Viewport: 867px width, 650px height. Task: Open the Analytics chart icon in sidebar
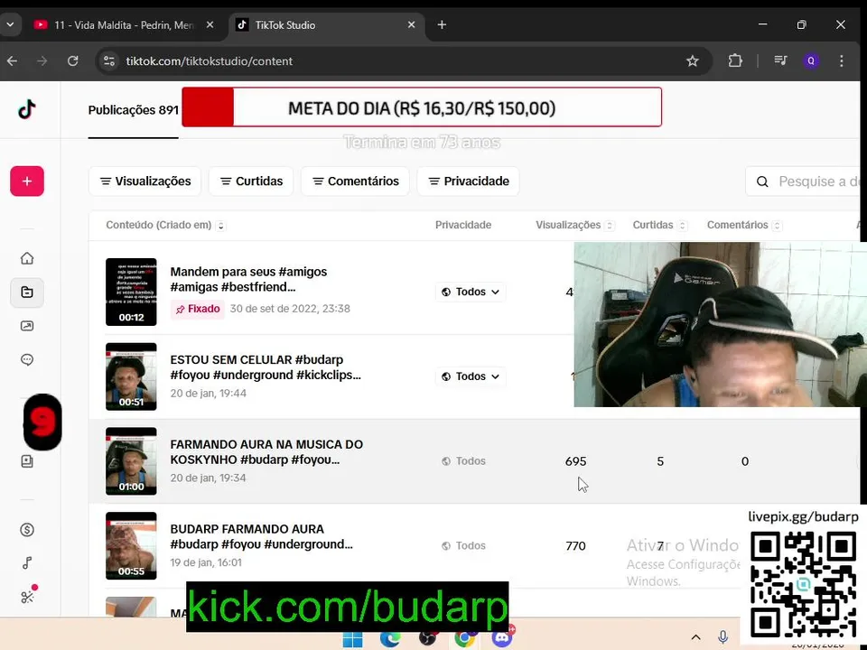27,326
